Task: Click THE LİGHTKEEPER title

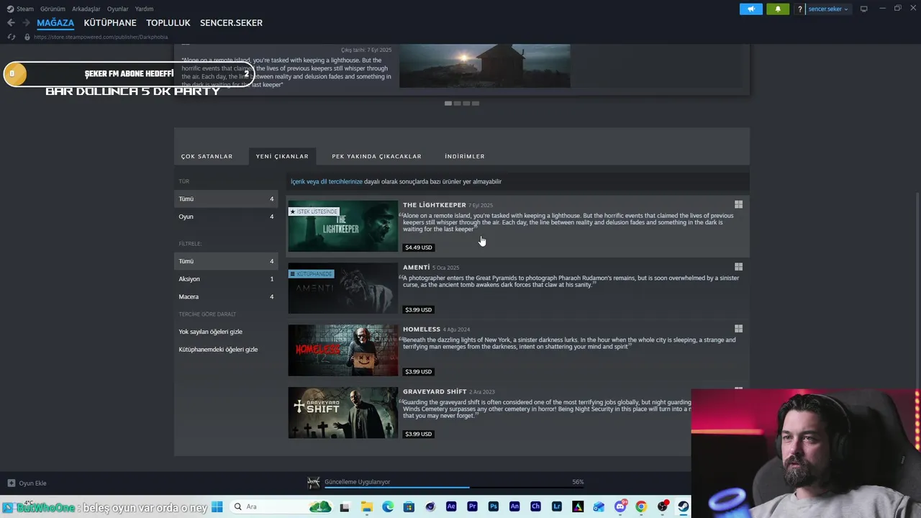Action: coord(435,205)
